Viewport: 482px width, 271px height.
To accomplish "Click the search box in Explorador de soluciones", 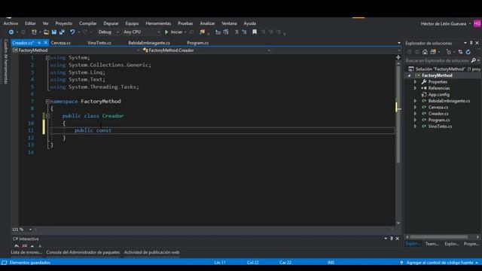I will click(x=437, y=60).
